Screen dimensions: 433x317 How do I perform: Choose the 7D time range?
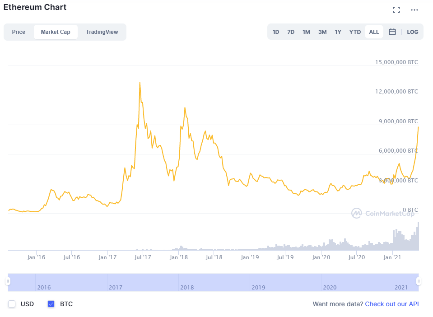pyautogui.click(x=291, y=32)
